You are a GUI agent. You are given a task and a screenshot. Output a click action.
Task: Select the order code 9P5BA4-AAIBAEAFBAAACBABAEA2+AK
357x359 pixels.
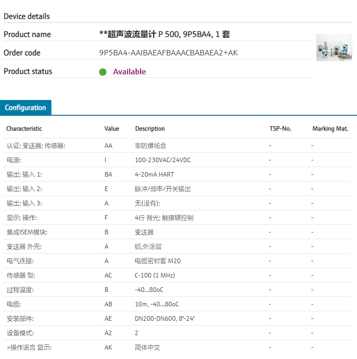pos(169,53)
